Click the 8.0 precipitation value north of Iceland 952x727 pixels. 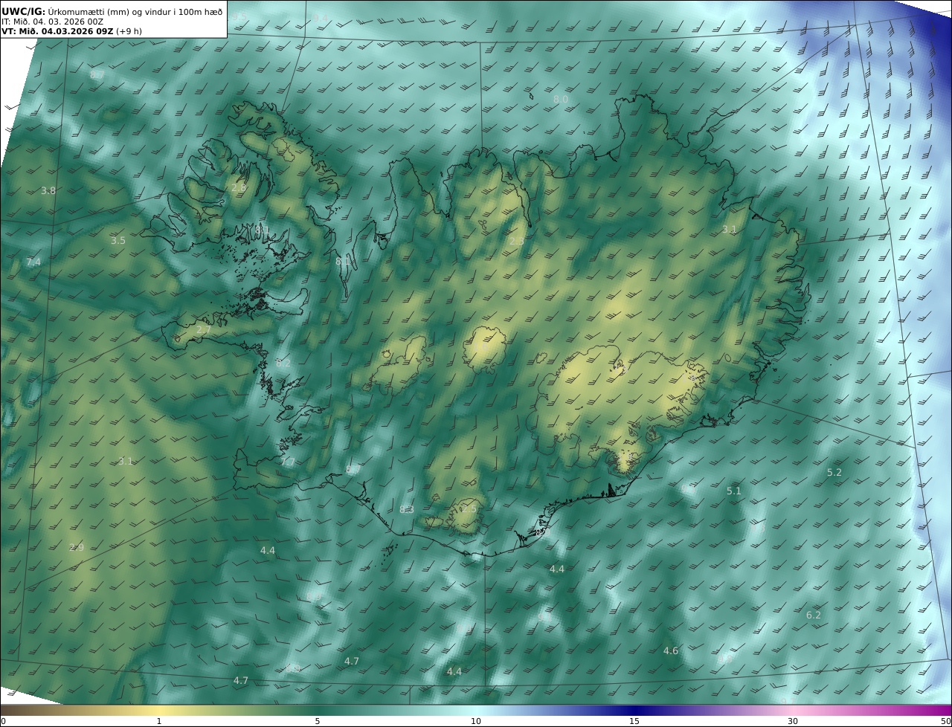[x=561, y=99]
